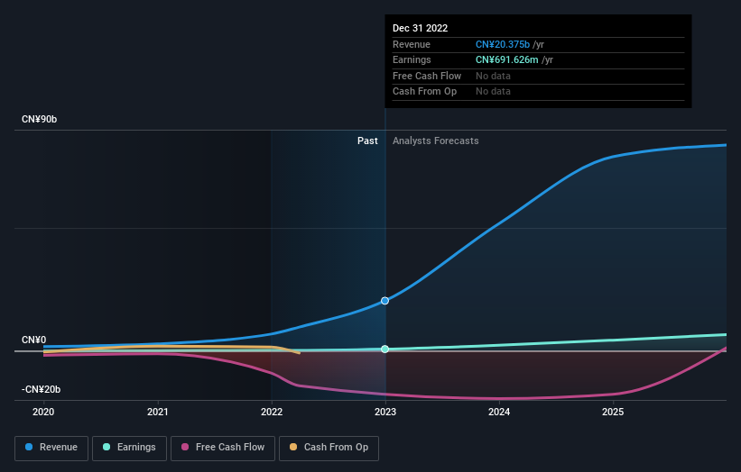This screenshot has height=472, width=741.
Task: Toggle the Earnings series legend button
Action: point(129,448)
